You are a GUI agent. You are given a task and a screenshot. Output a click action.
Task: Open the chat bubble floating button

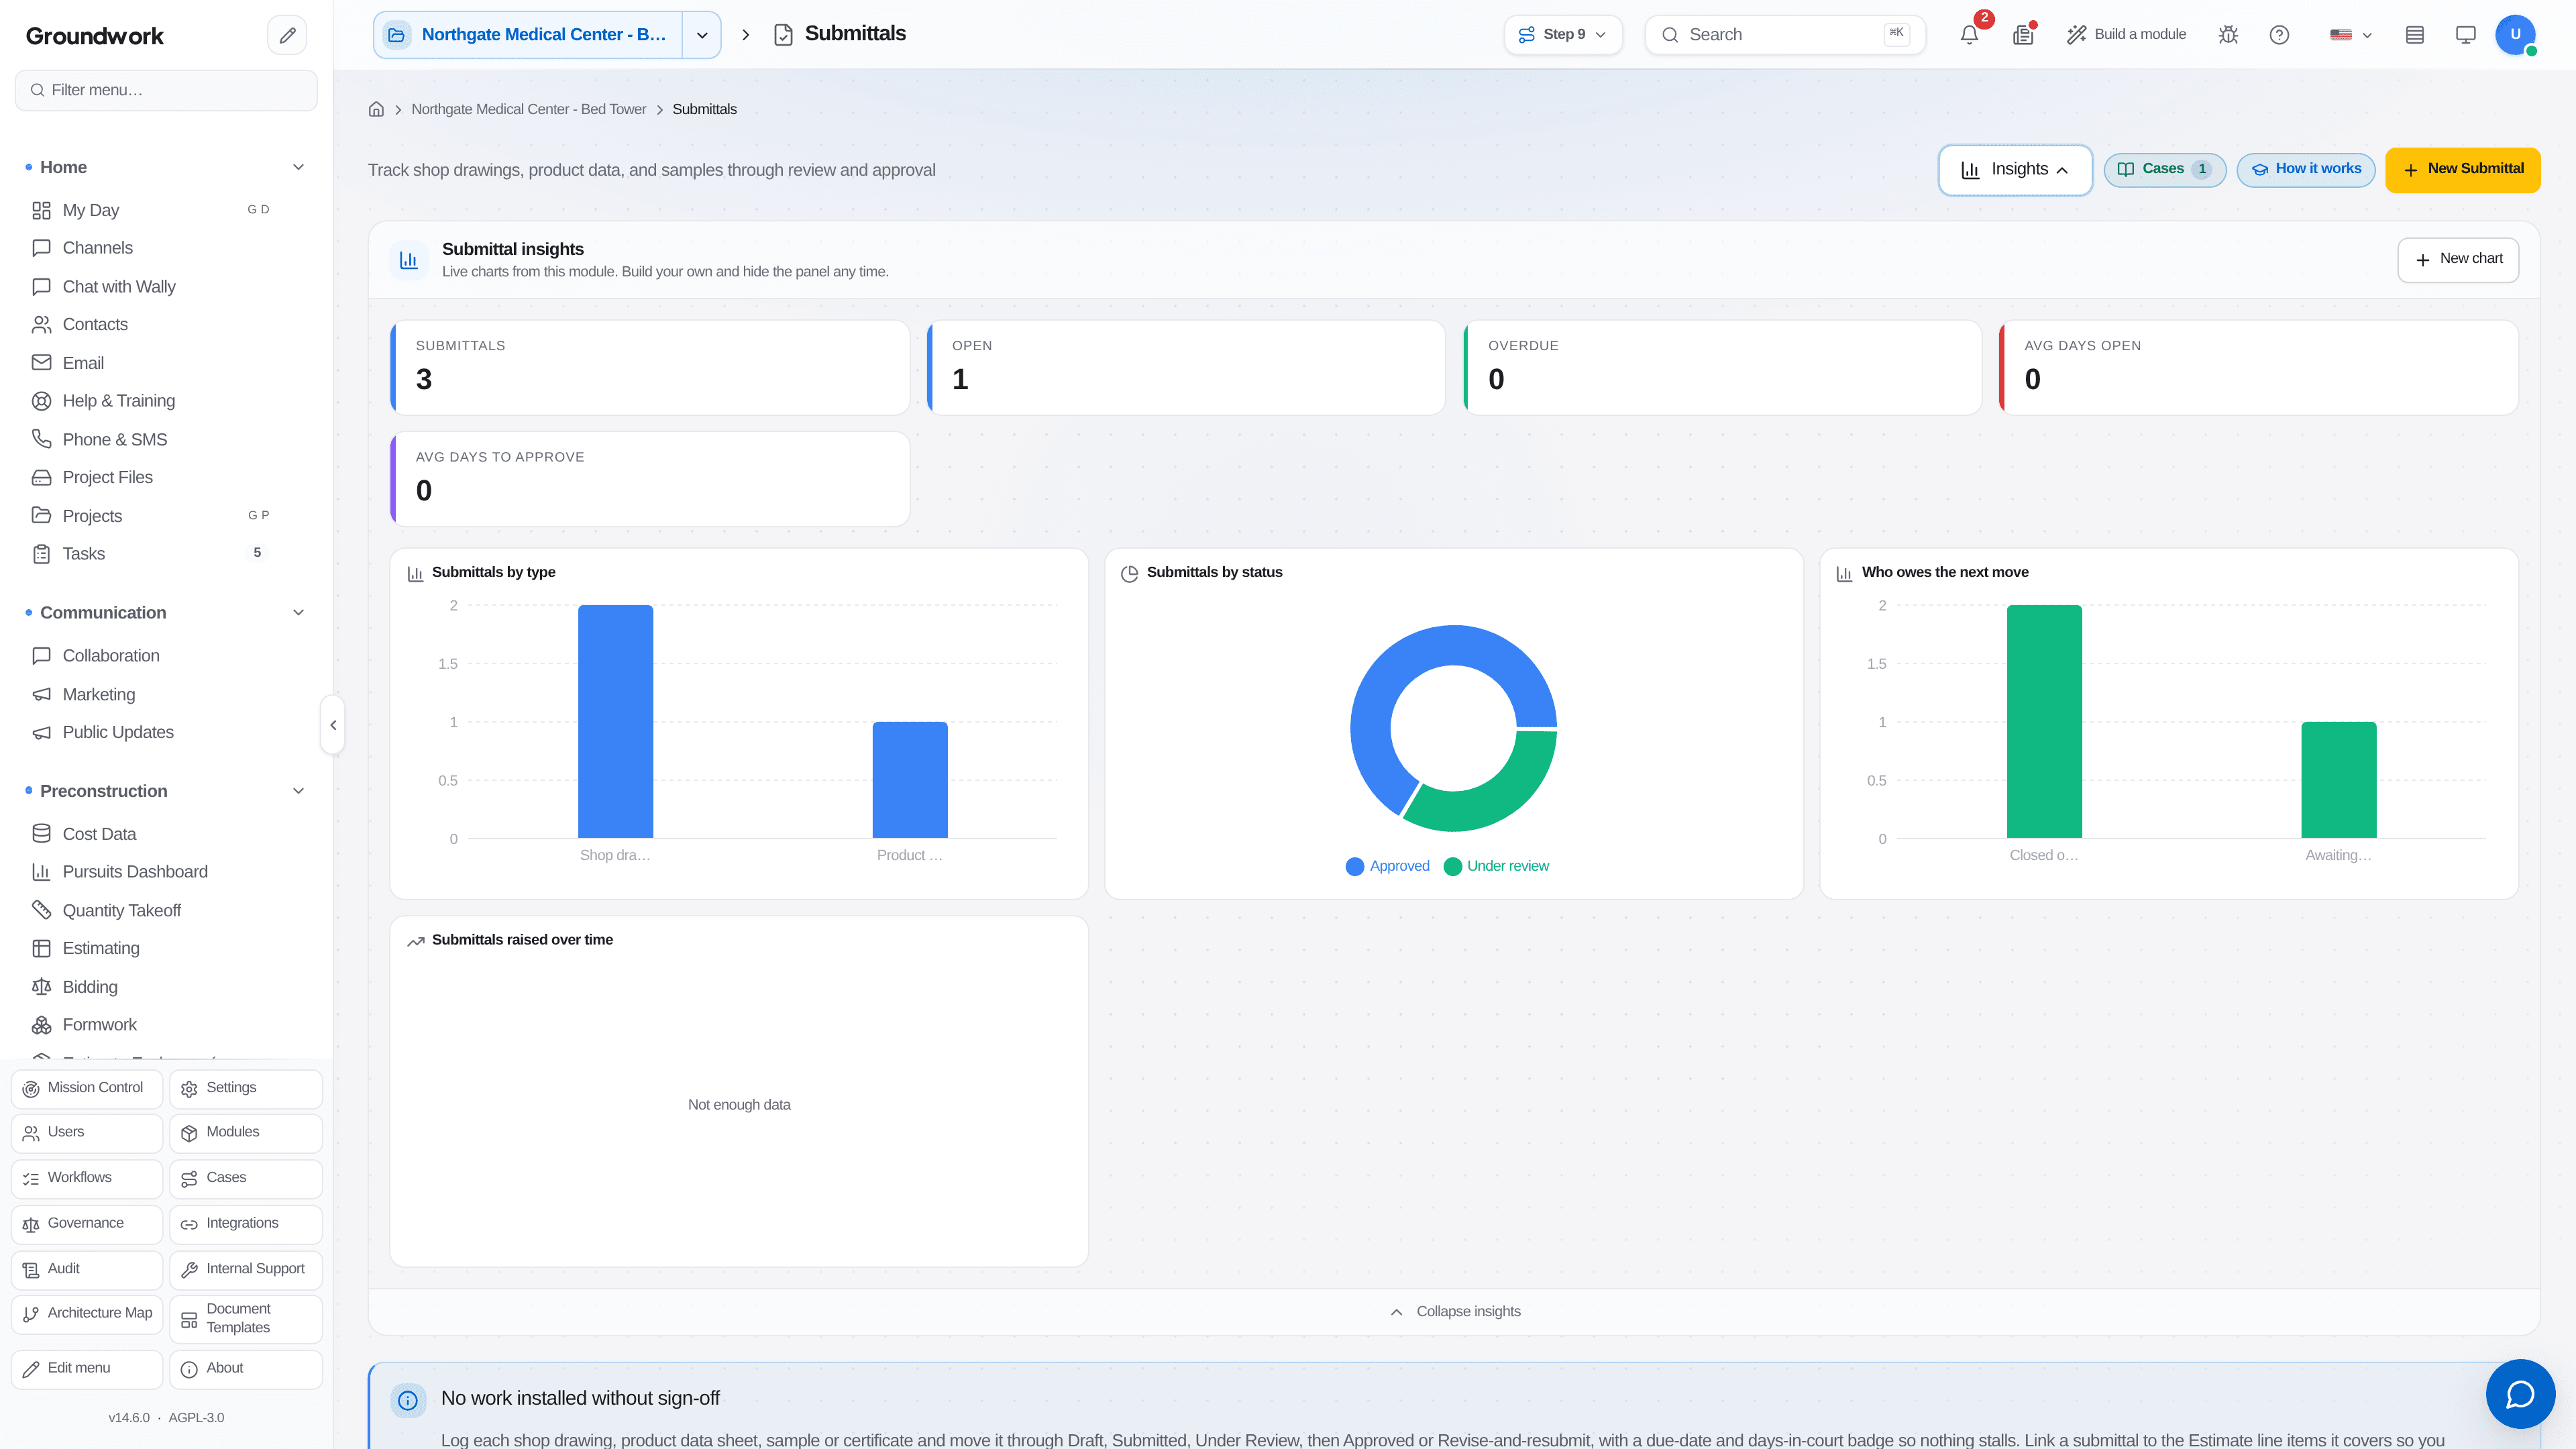[2520, 1393]
